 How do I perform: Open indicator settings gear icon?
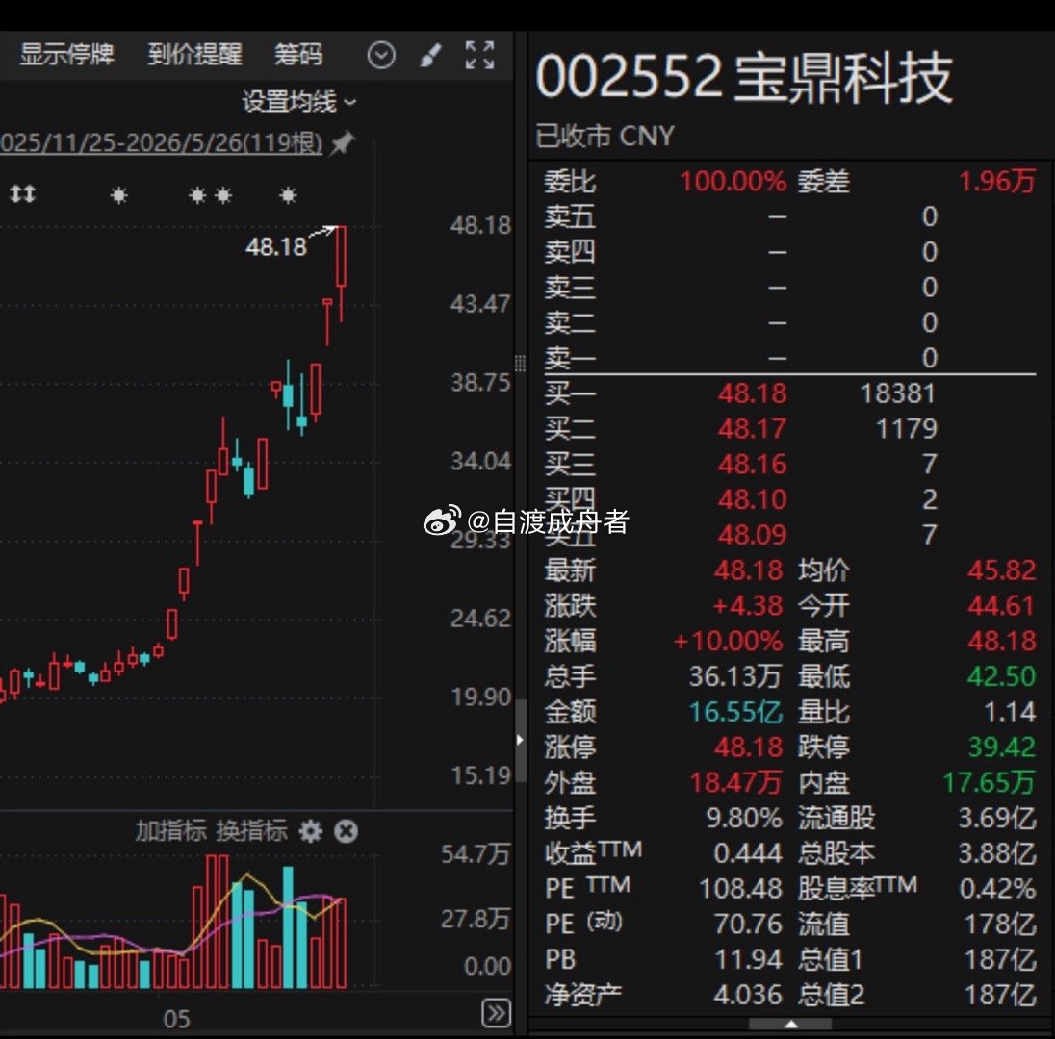click(x=310, y=832)
